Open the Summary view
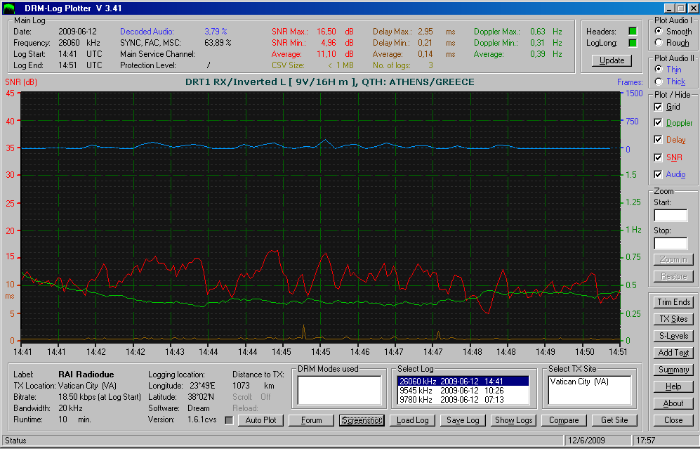This screenshot has height=449, width=700. (673, 370)
